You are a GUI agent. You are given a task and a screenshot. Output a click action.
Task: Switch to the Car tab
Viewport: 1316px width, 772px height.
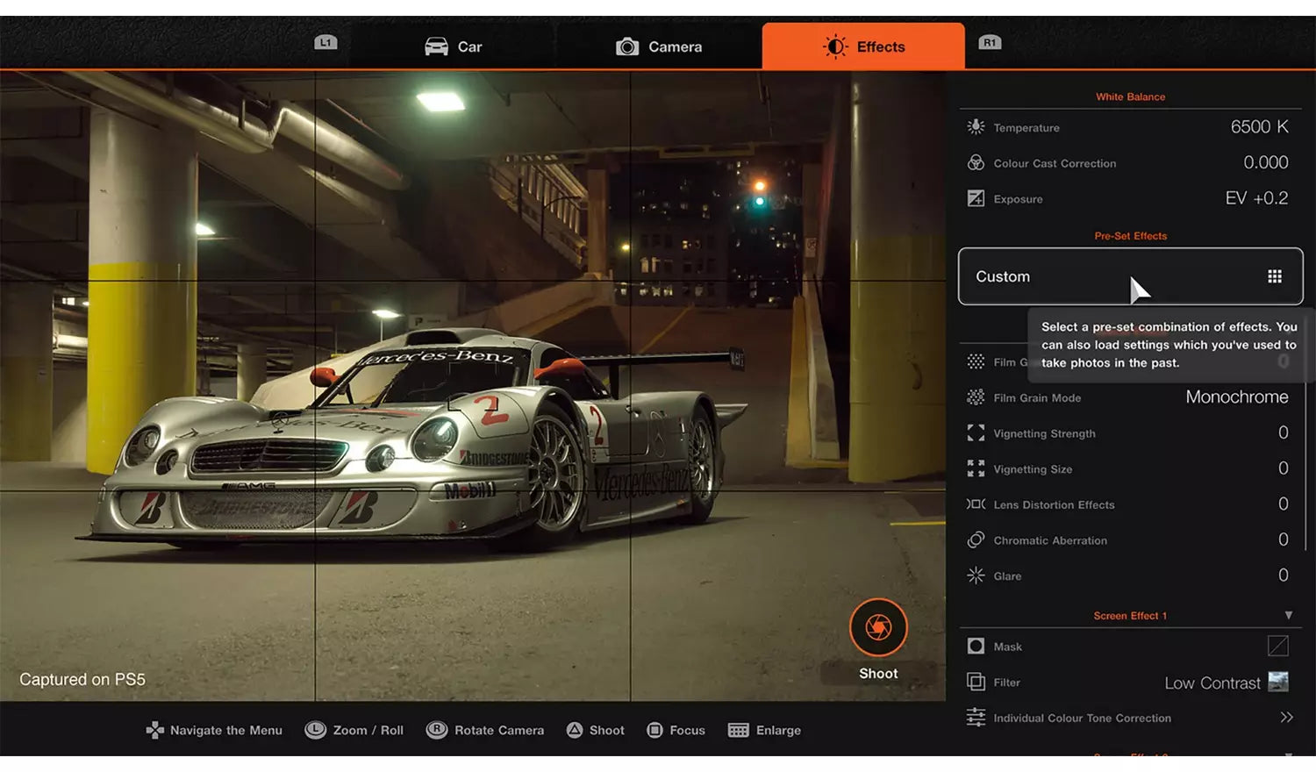coord(453,46)
